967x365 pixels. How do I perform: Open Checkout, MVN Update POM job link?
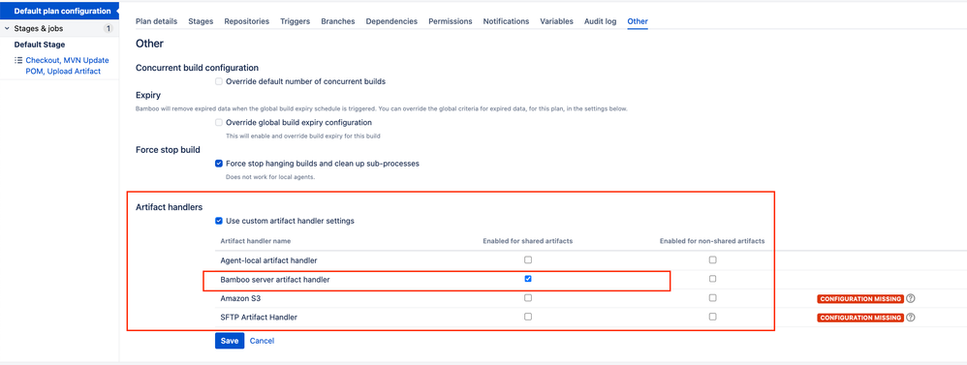[x=67, y=66]
